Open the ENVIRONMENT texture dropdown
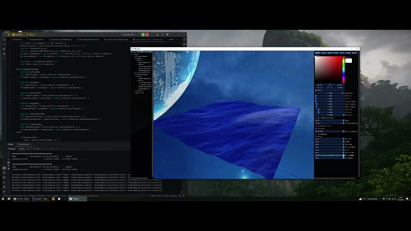Viewport: 411px width, 231px height. [x=329, y=155]
